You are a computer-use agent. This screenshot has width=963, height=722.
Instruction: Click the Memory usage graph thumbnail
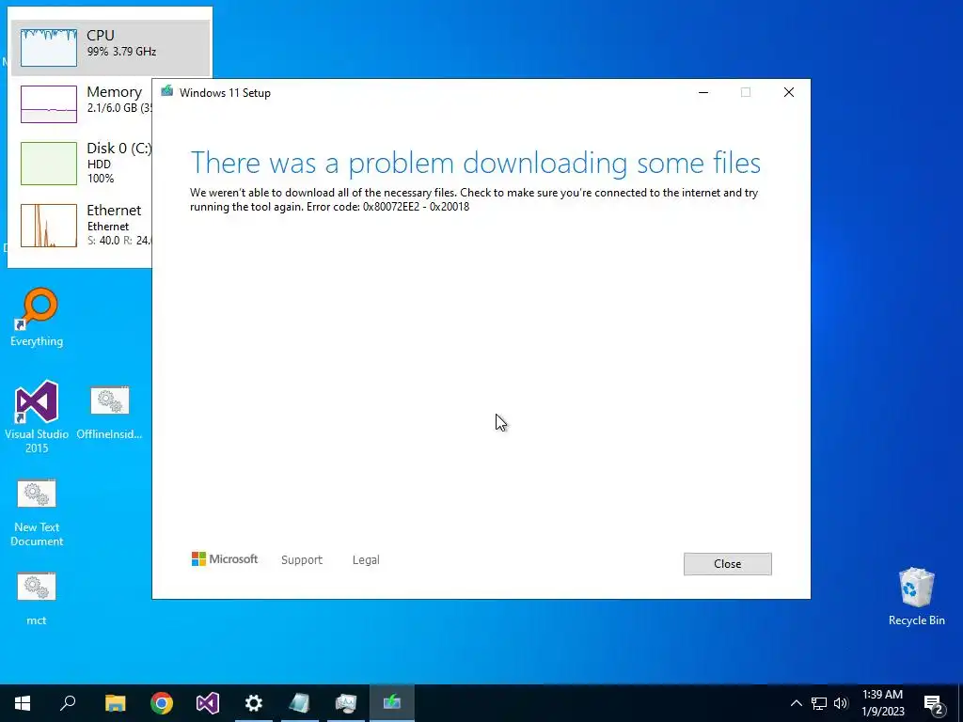click(49, 104)
